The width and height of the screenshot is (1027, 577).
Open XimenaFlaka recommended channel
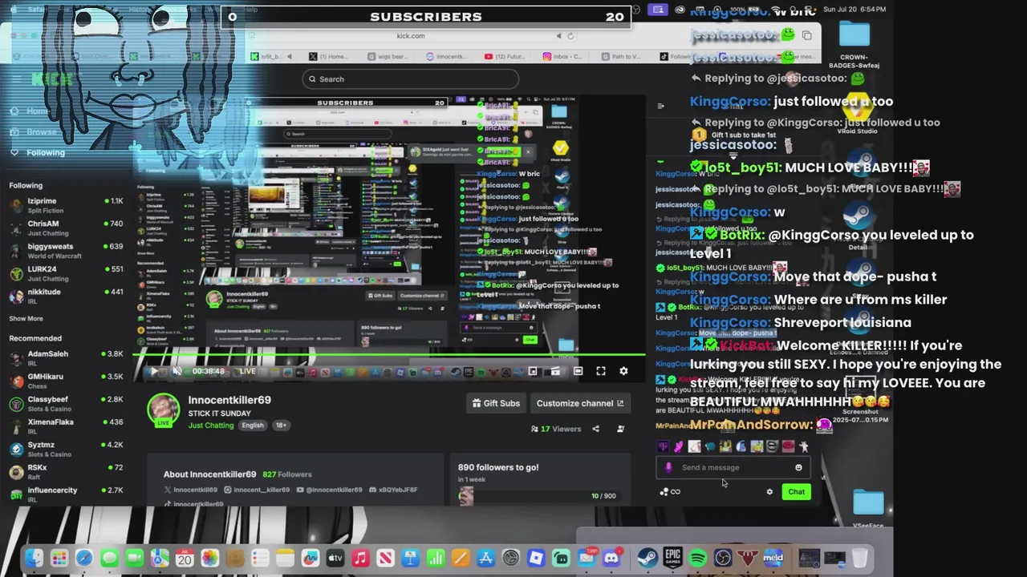point(66,426)
